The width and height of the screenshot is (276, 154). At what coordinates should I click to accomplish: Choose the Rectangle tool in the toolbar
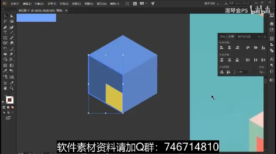tap(5, 38)
